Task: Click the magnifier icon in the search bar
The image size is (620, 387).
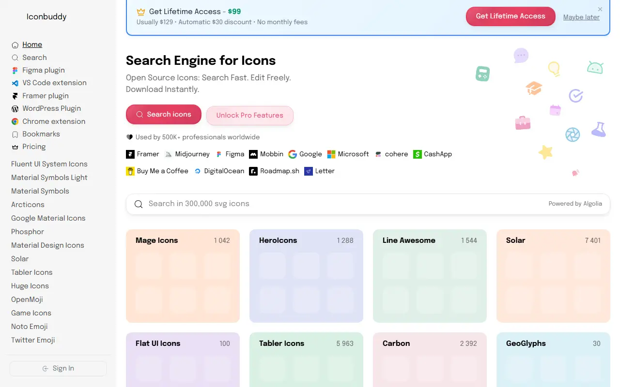Action: (139, 204)
